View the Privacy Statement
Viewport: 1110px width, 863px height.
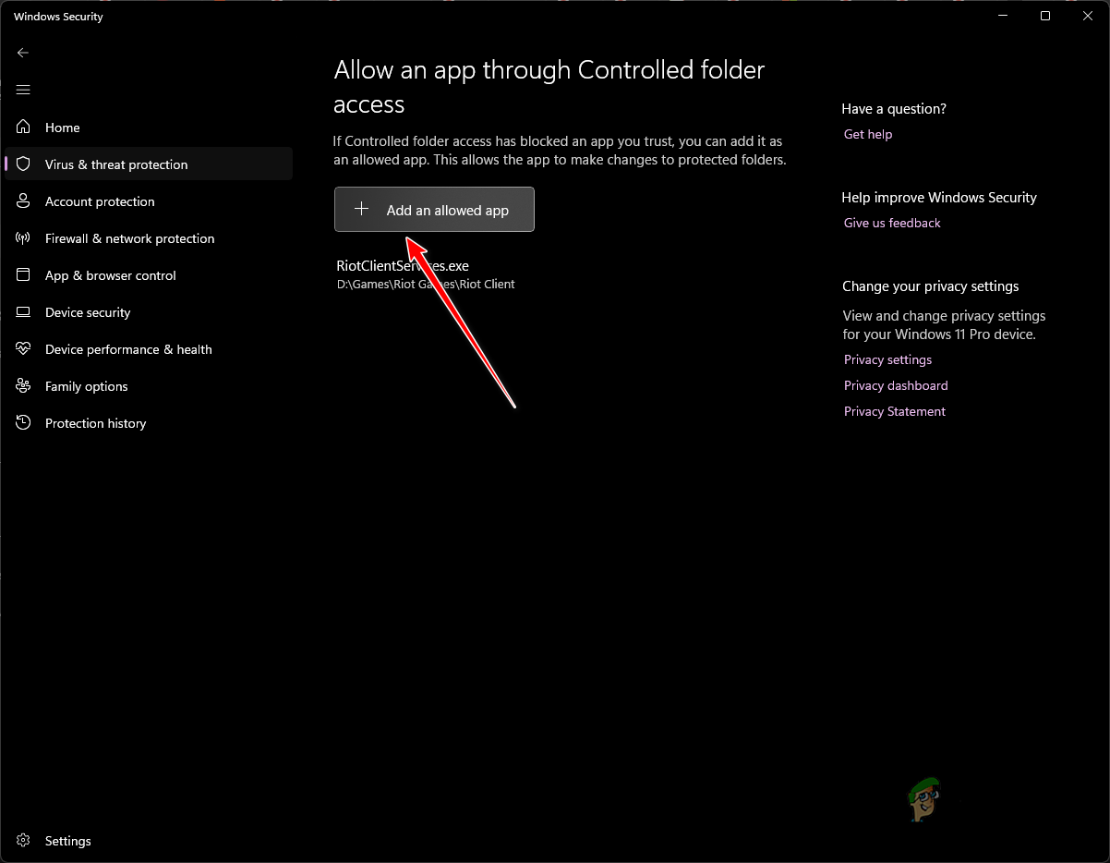pyautogui.click(x=894, y=411)
